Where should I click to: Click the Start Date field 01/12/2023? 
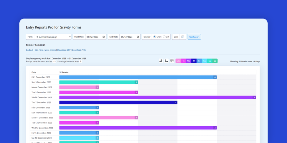coord(96,37)
